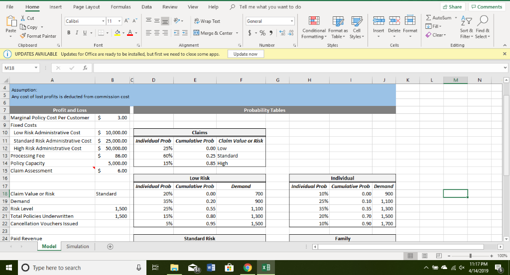Click the Share button
The width and height of the screenshot is (510, 275).
[452, 7]
